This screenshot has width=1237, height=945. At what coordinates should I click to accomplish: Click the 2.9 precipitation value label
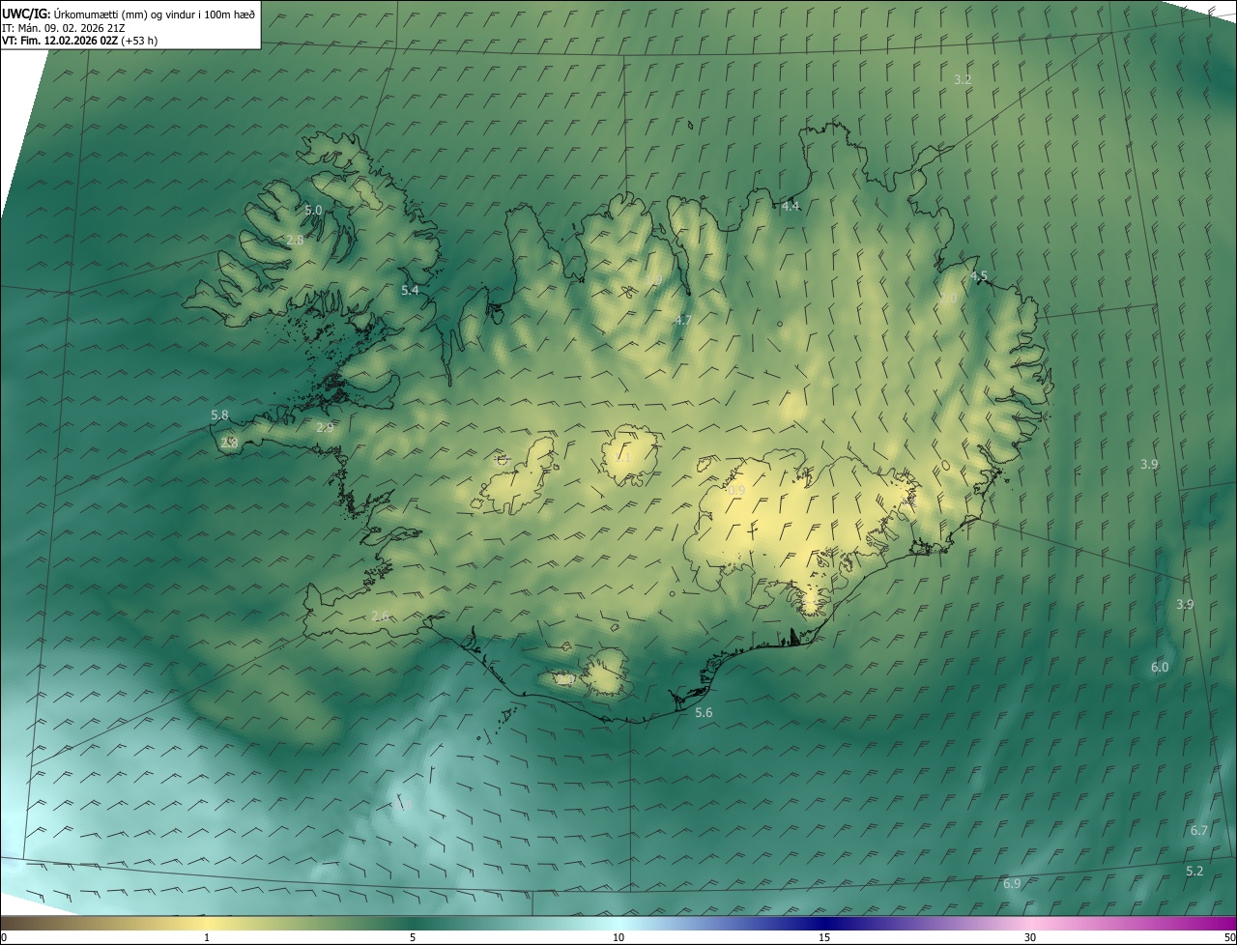point(325,426)
